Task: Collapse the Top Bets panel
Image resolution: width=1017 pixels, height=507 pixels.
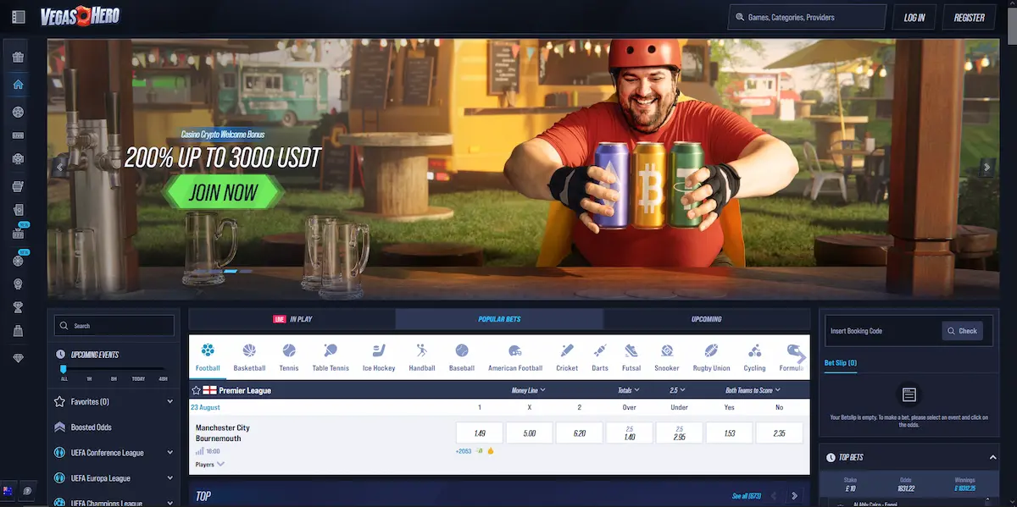Action: pos(993,458)
